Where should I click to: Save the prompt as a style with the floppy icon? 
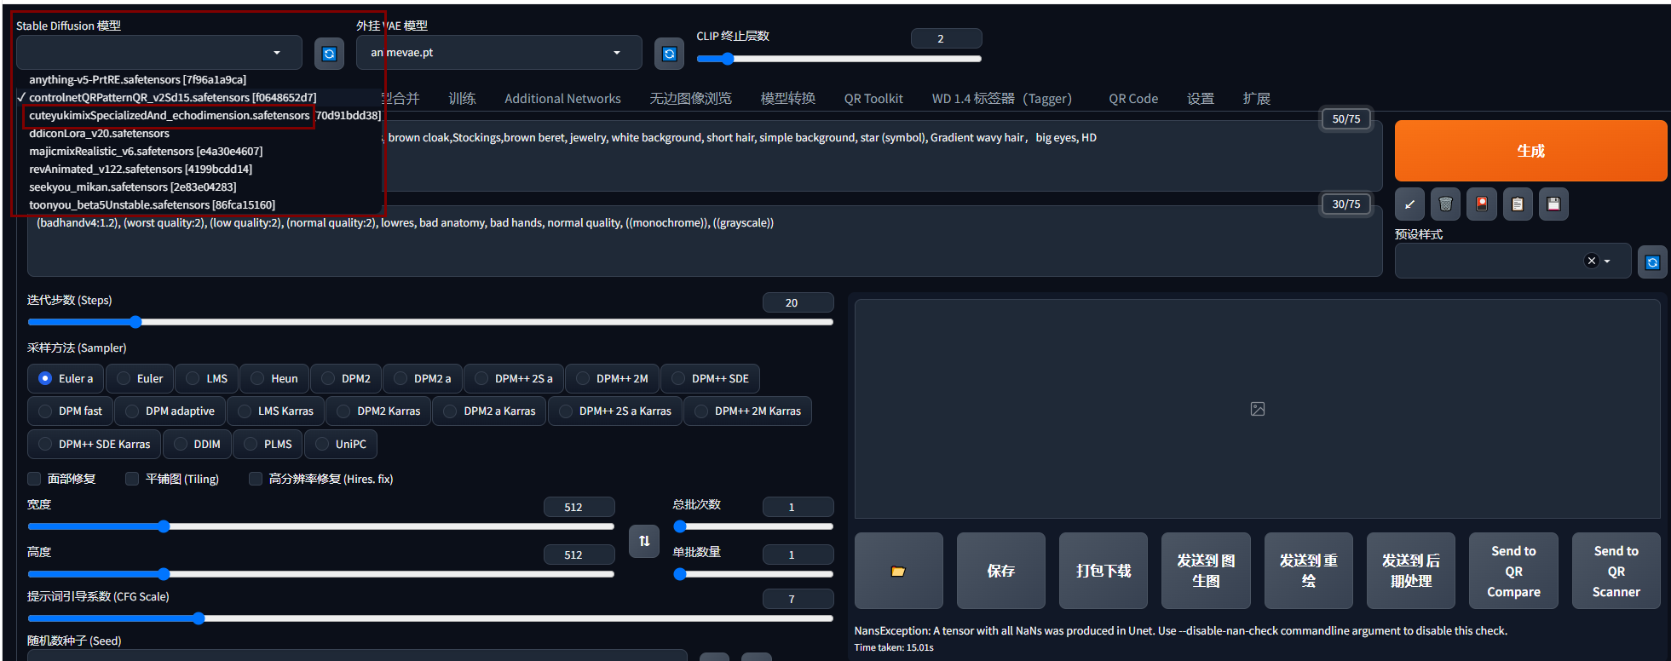[1553, 204]
